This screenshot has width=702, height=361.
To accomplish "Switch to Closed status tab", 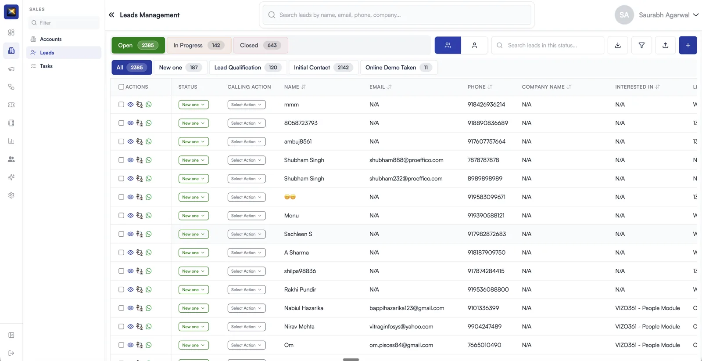I will [x=261, y=45].
